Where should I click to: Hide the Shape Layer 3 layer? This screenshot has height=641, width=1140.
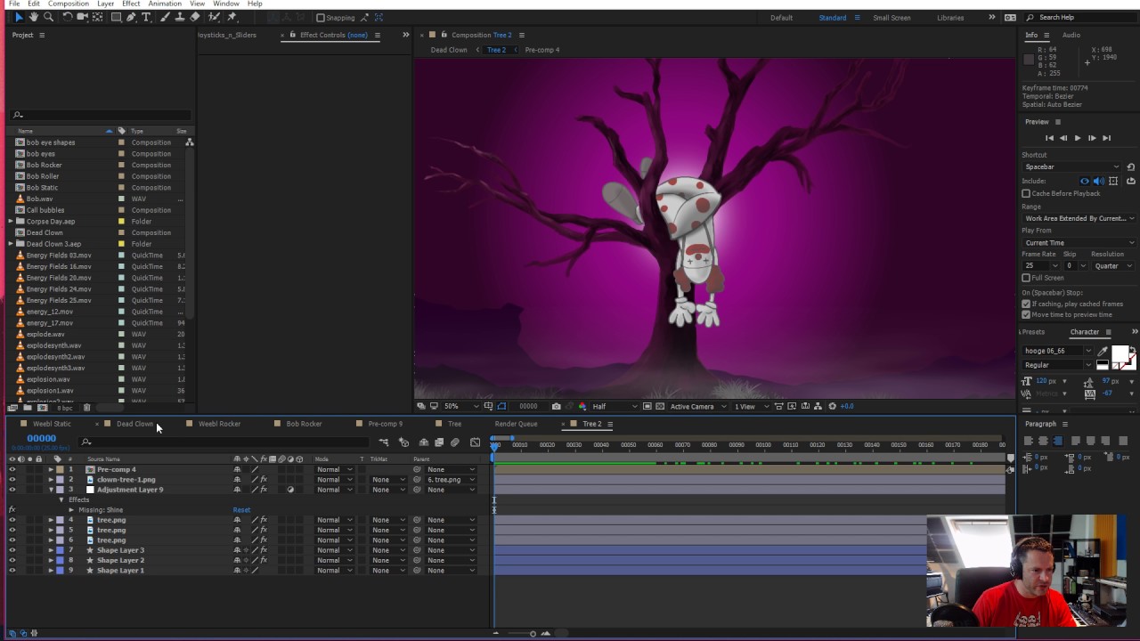pyautogui.click(x=12, y=550)
